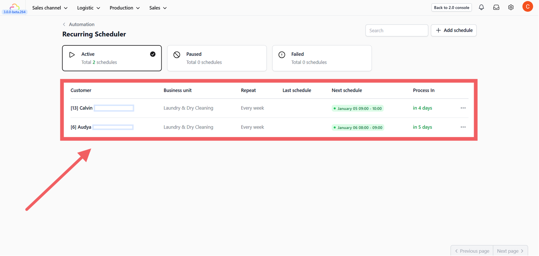Select the Active schedules filter card
The width and height of the screenshot is (539, 256).
(x=112, y=58)
